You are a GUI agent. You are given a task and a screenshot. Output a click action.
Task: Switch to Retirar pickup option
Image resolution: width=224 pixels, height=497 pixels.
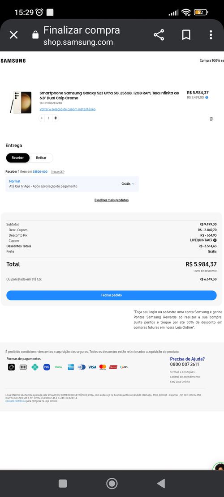tap(41, 158)
